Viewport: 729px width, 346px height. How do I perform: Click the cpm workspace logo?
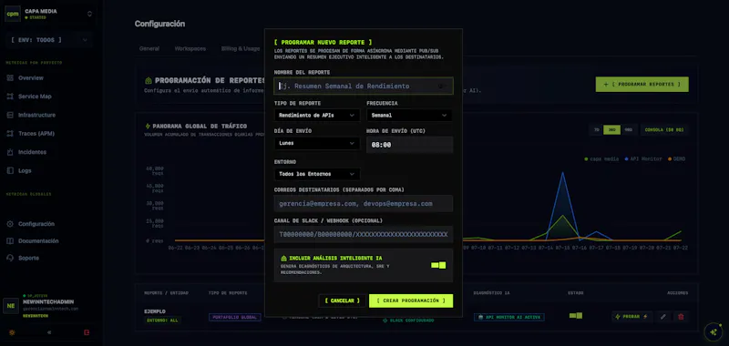click(13, 14)
